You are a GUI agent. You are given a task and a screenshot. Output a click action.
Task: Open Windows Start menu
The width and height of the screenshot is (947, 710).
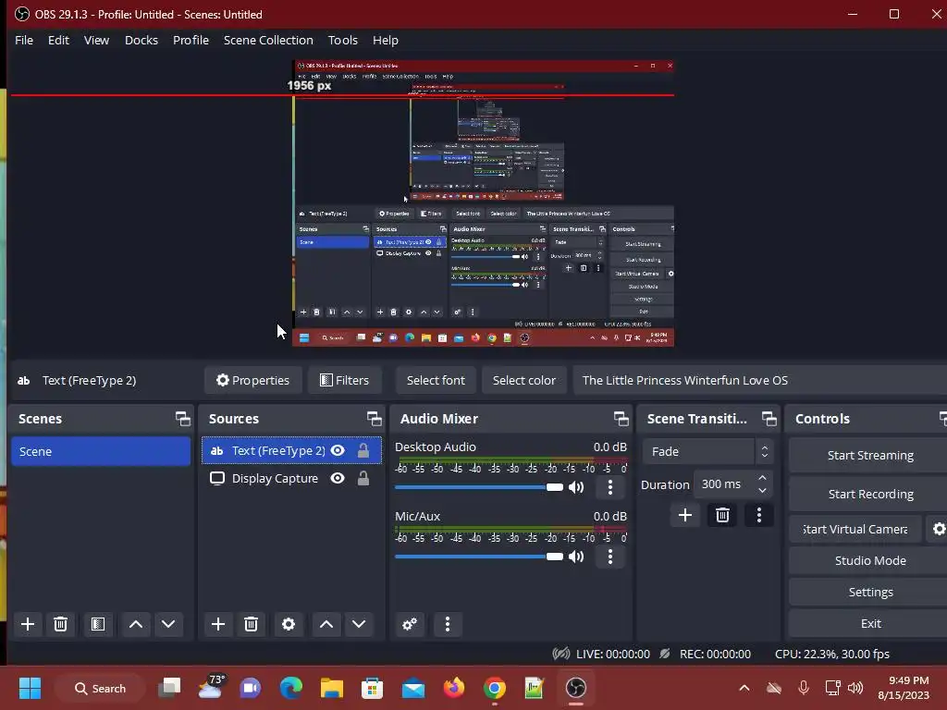click(x=30, y=688)
